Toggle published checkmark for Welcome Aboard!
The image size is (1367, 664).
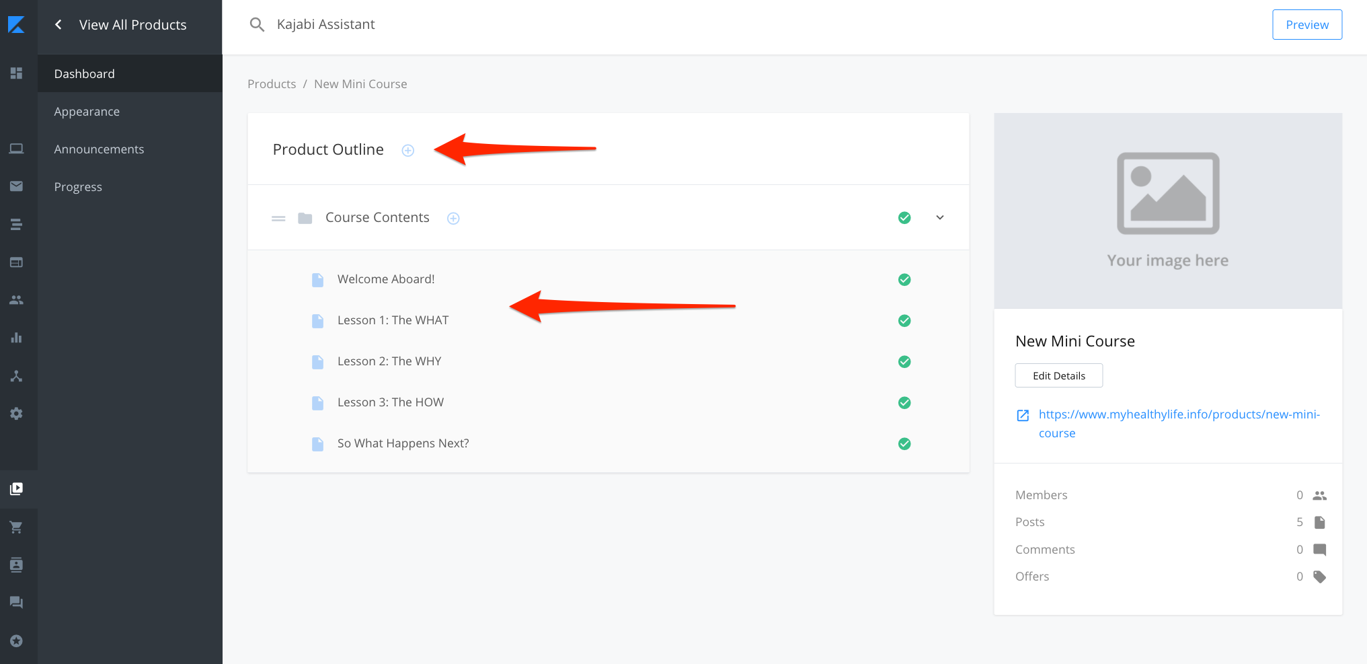click(905, 280)
